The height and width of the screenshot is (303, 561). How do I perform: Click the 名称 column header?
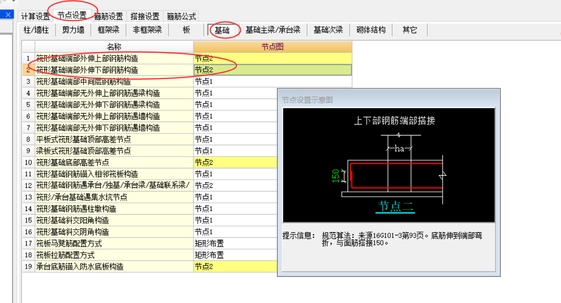pos(114,47)
